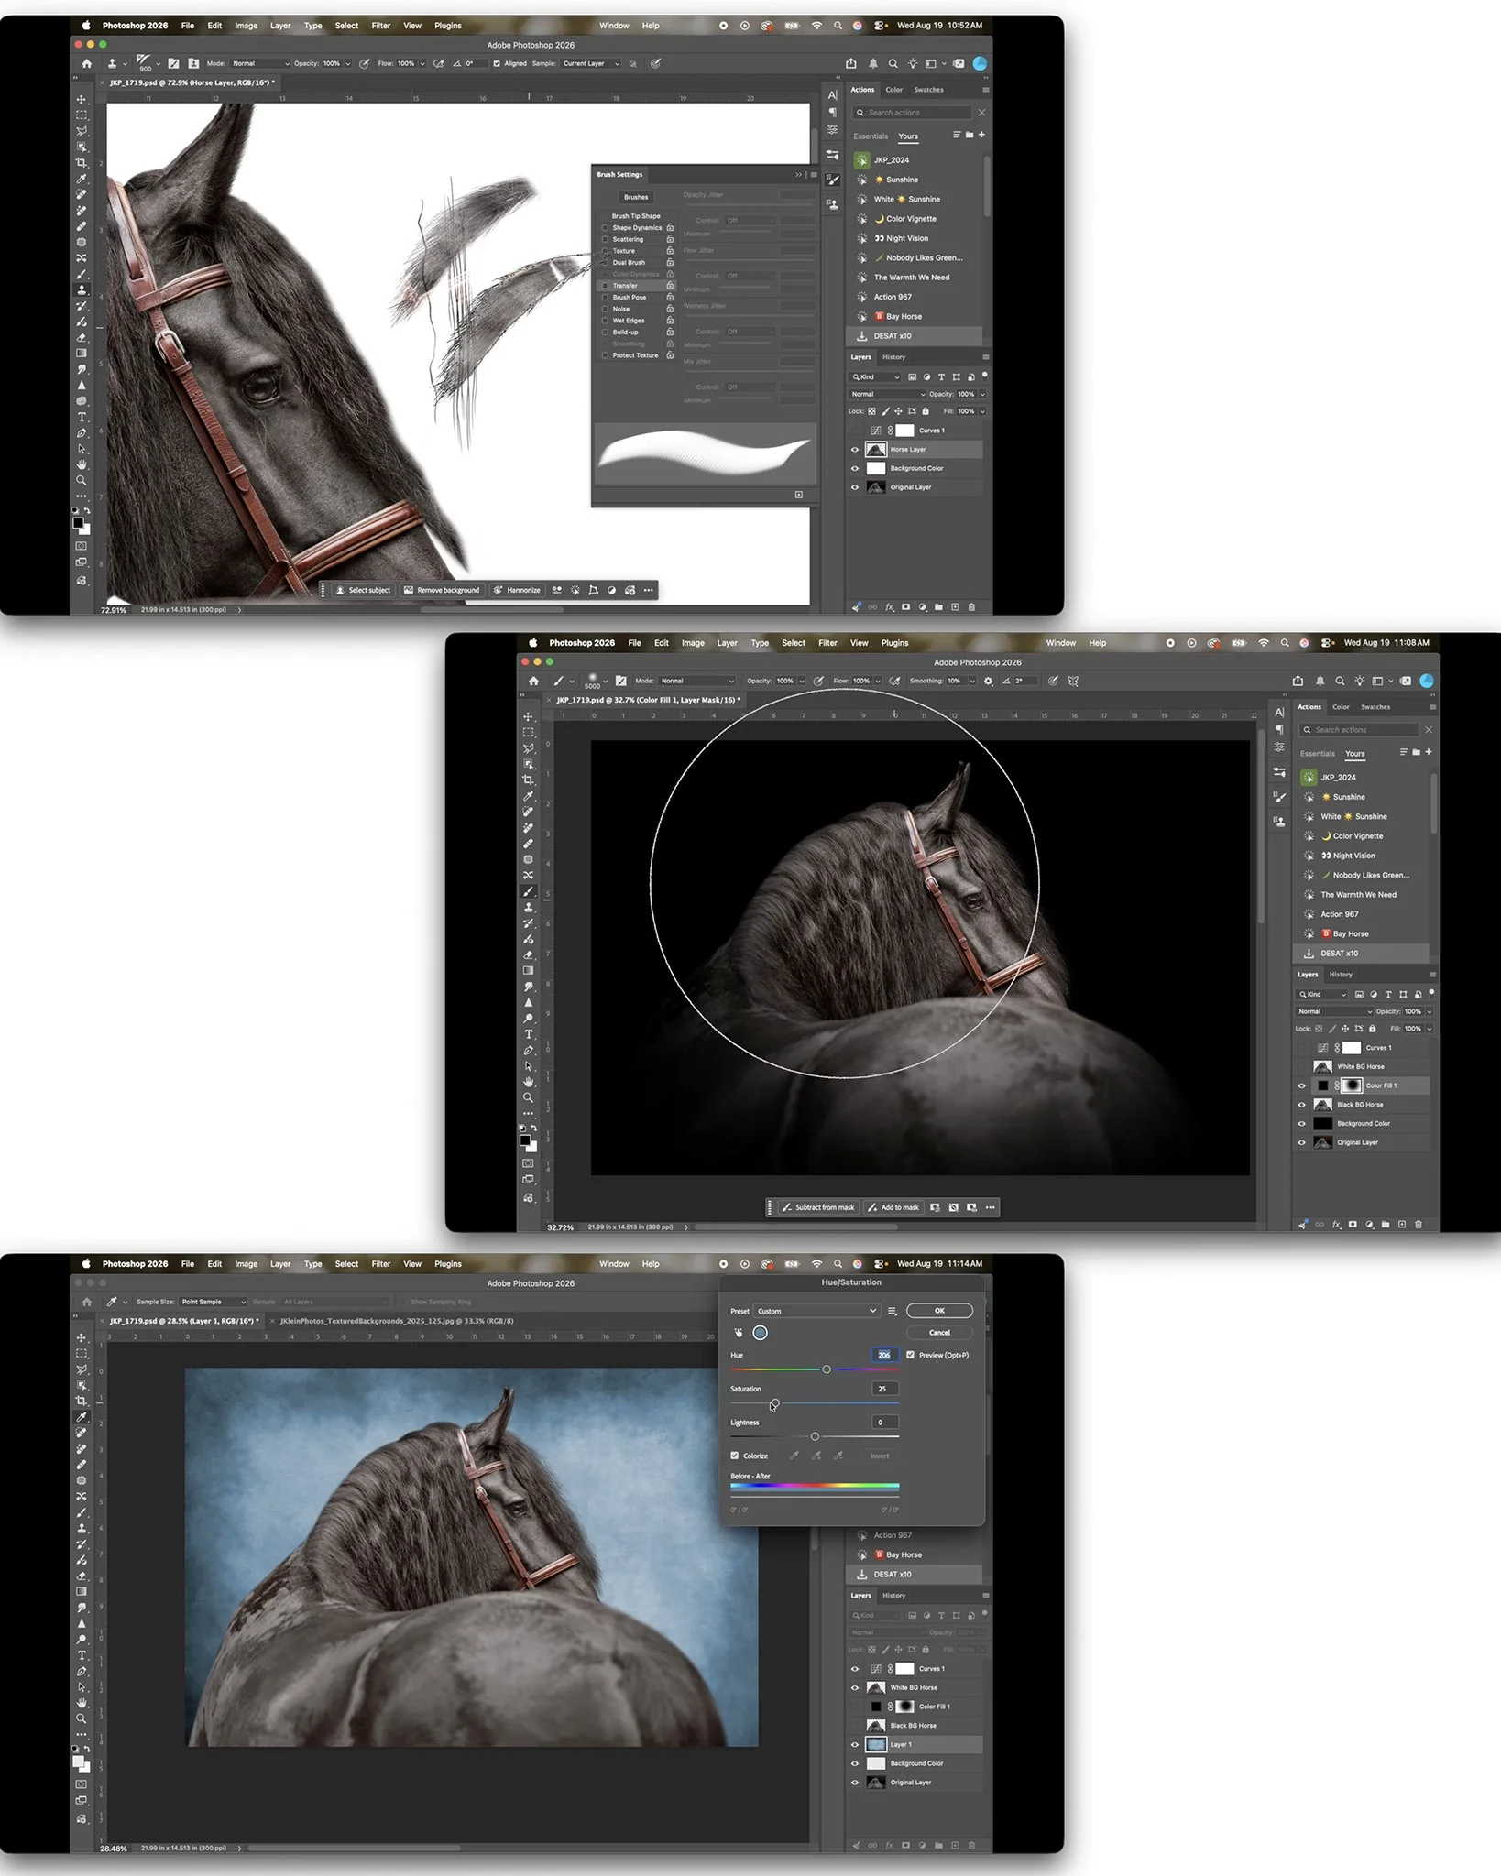Screen dimensions: 1501x1876
Task: Click Remove background button
Action: click(x=442, y=590)
